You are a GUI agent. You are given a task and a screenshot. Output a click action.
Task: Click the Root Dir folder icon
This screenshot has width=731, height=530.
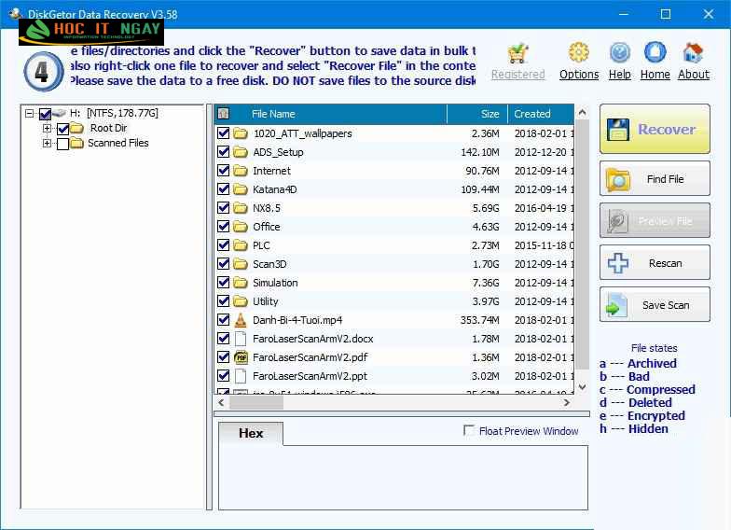76,129
